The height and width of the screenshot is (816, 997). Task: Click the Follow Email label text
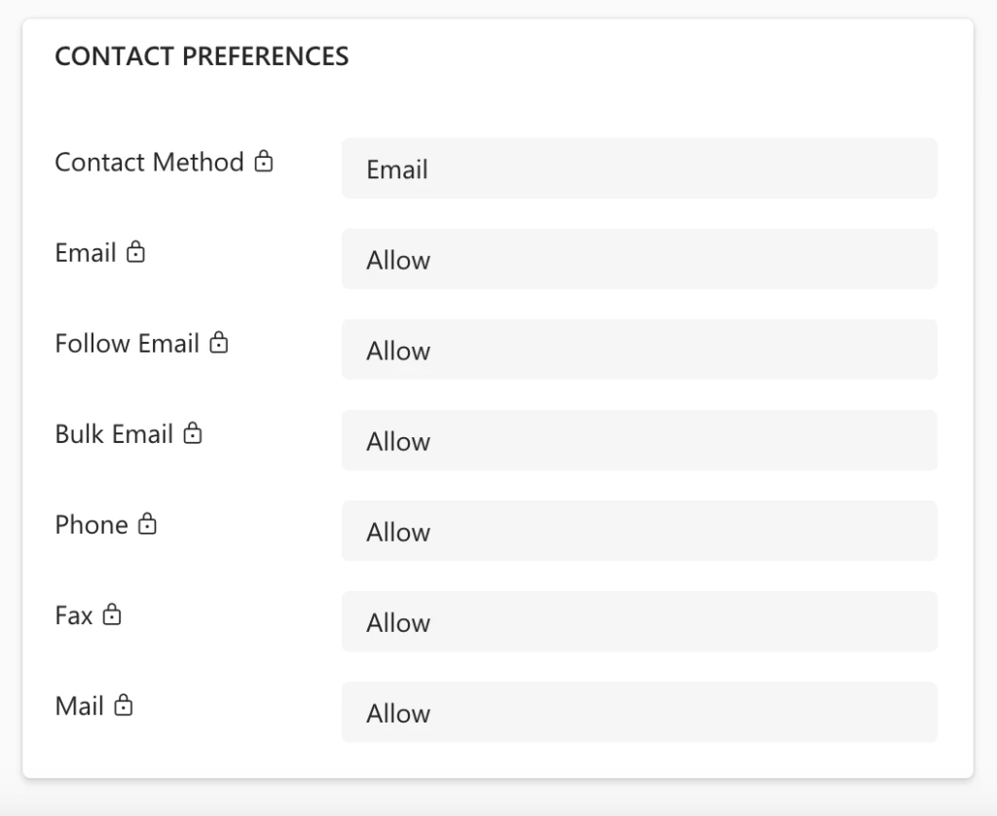pyautogui.click(x=127, y=343)
